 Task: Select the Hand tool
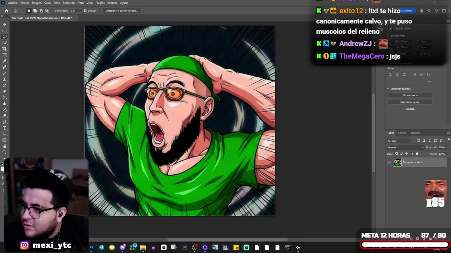click(5, 146)
